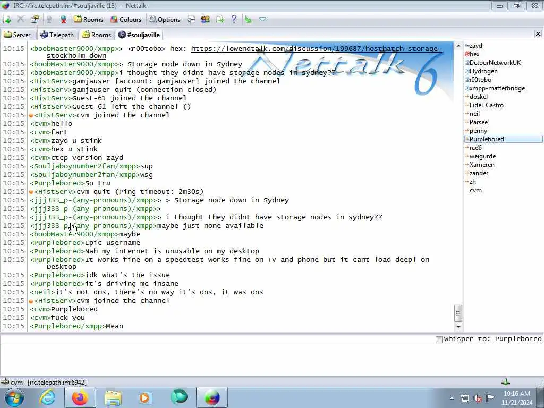Click the green arrow icon in toolbar
The height and width of the screenshot is (408, 544).
coord(248,20)
